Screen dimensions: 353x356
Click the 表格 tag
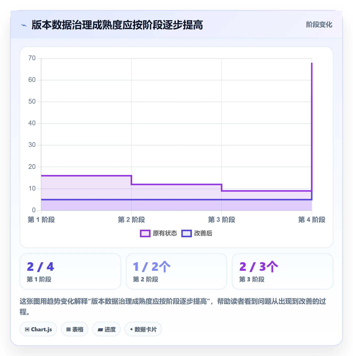(75, 329)
